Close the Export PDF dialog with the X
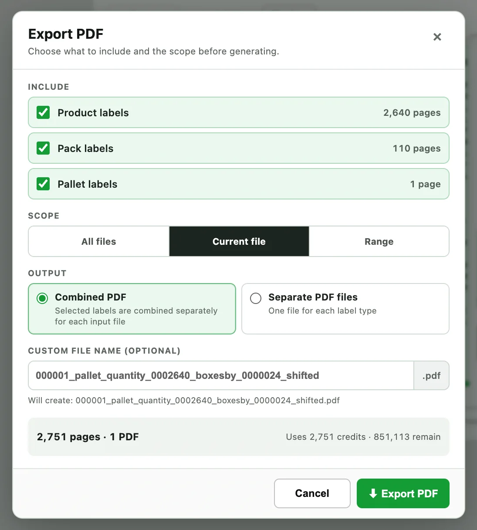The height and width of the screenshot is (530, 477). [x=437, y=37]
